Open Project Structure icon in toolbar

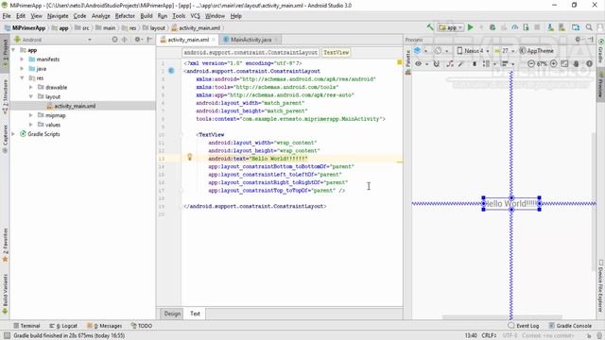coord(576,27)
